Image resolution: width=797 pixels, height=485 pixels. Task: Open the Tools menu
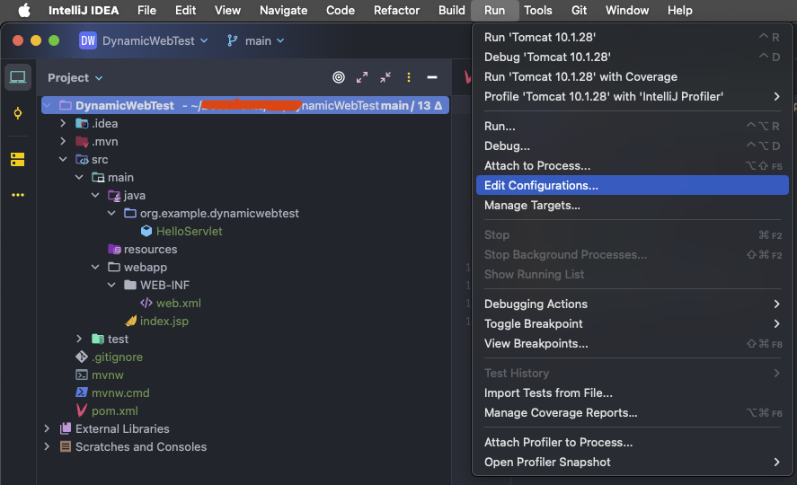[537, 10]
